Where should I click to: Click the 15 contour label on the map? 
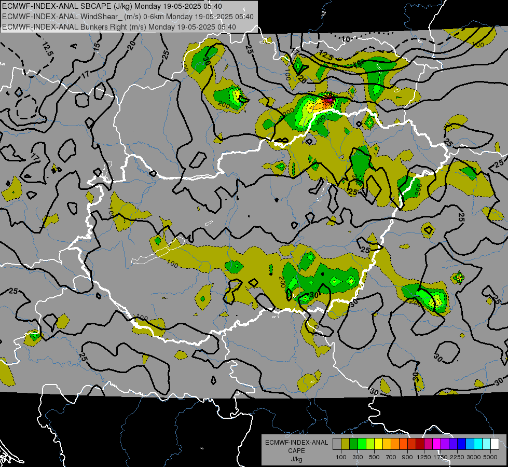[97, 46]
